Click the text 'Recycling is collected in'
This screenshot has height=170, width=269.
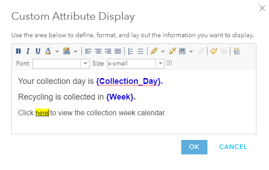tap(61, 97)
